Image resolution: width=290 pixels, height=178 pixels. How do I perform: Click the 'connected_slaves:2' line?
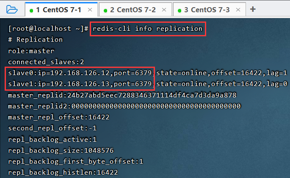pos(46,62)
